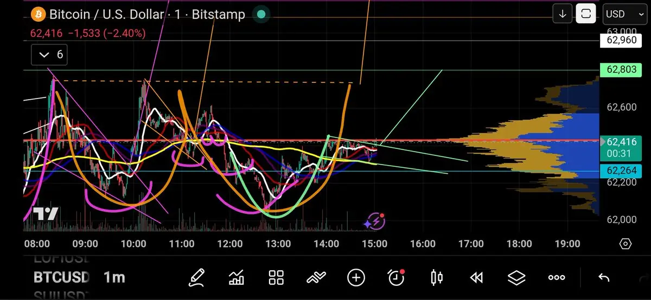The image size is (651, 300).
Task: Open the alarm clock alerts icon
Action: coord(397,277)
